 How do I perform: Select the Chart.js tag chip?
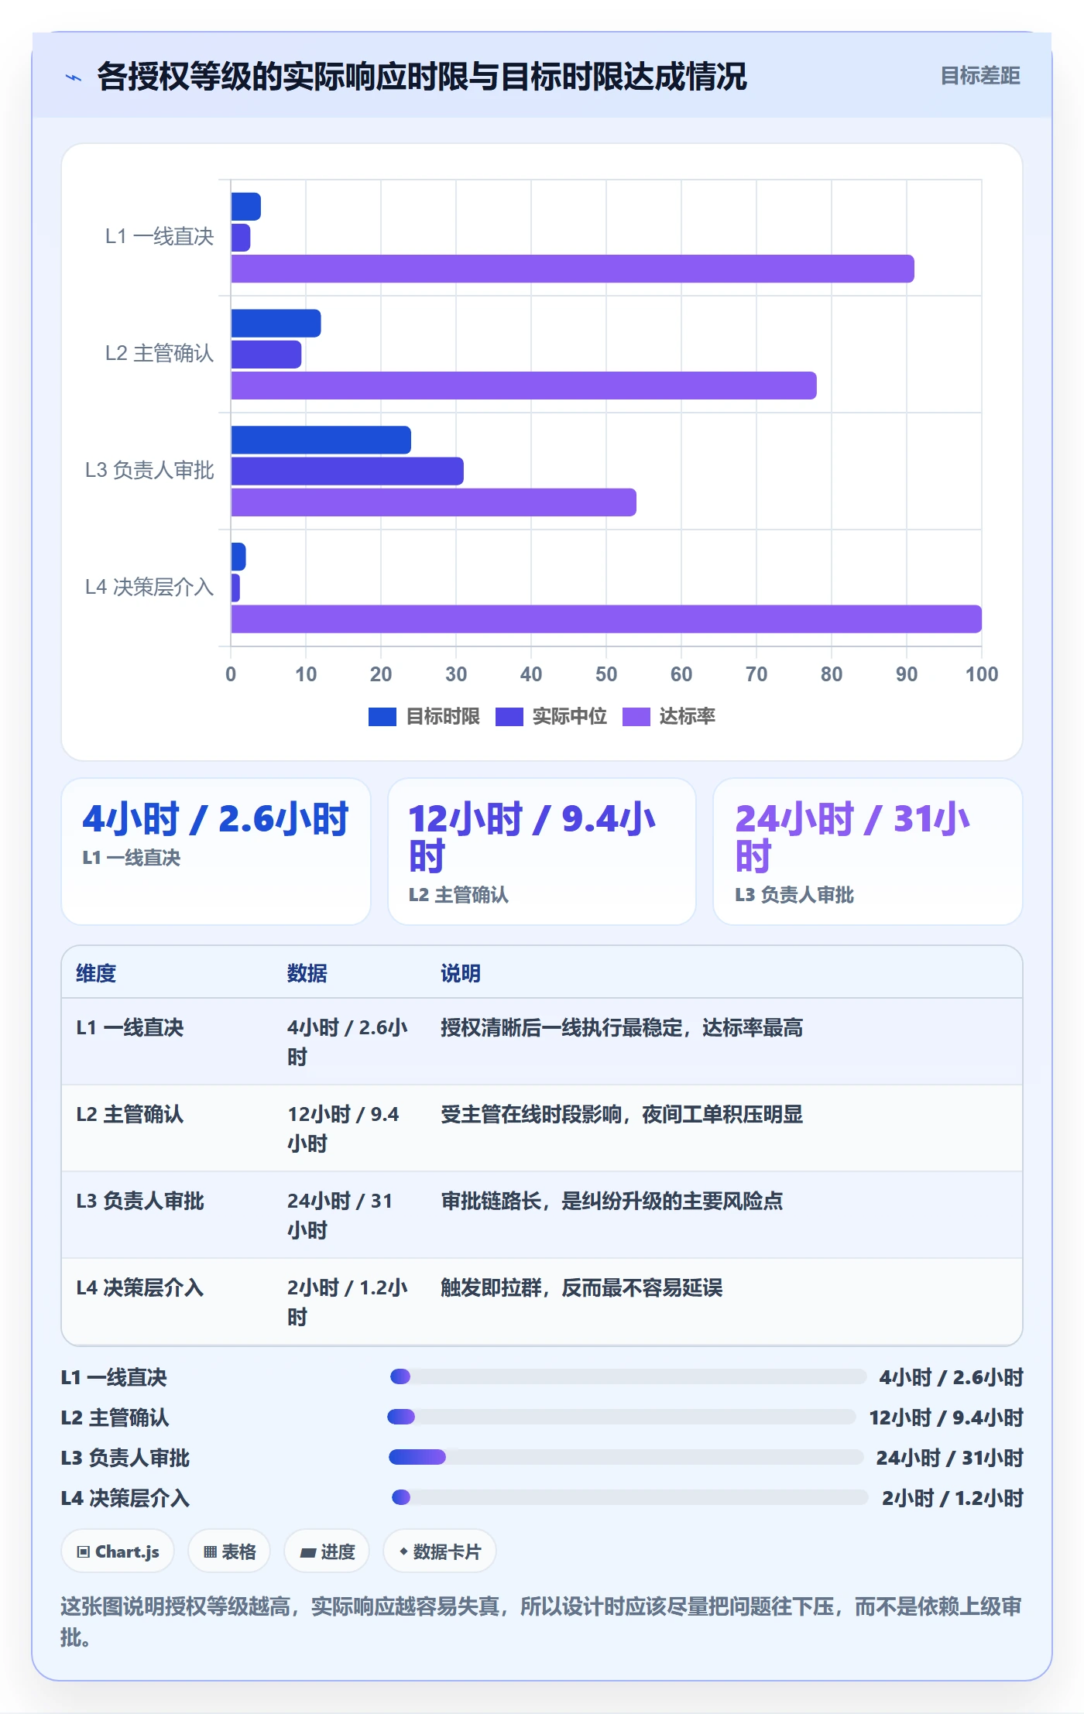pyautogui.click(x=118, y=1551)
